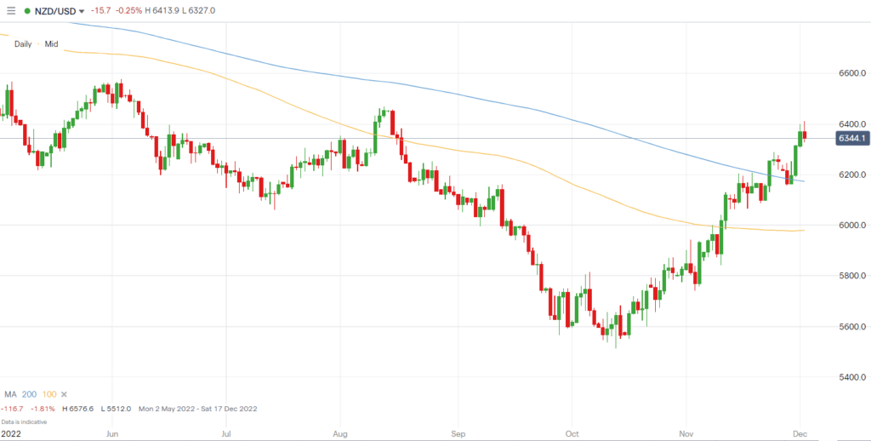The image size is (871, 441).
Task: Click the H 6413.9 daily high in header
Action: [164, 11]
